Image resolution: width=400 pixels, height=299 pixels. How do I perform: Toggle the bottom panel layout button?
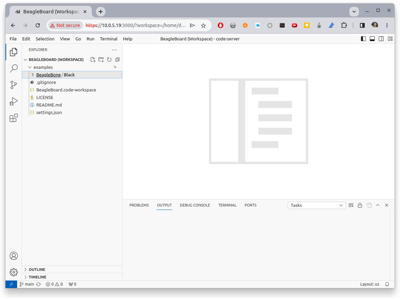click(x=372, y=39)
